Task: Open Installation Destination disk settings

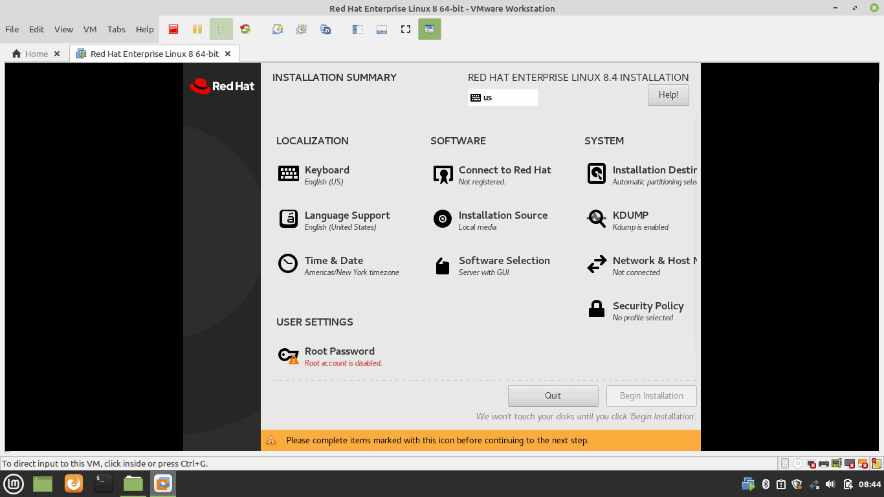Action: tap(641, 175)
